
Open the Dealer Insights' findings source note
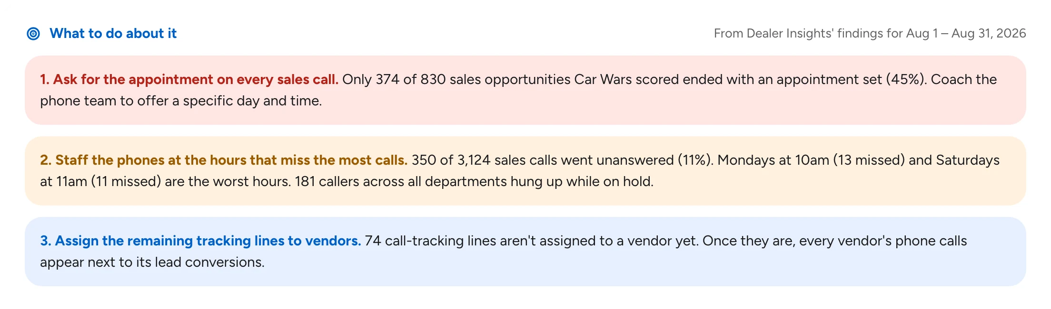870,33
